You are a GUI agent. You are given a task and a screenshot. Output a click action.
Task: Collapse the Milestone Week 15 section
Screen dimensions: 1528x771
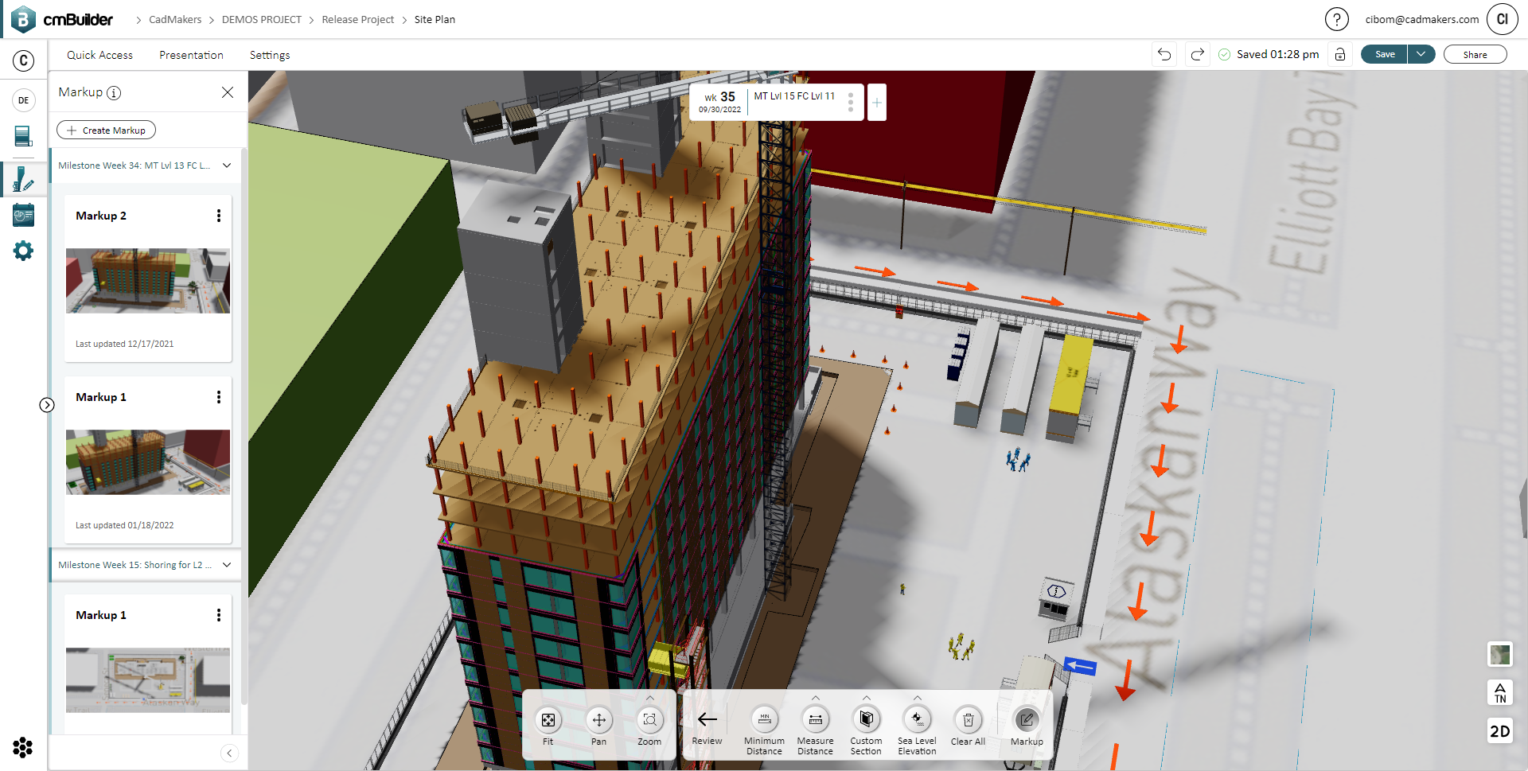(227, 565)
